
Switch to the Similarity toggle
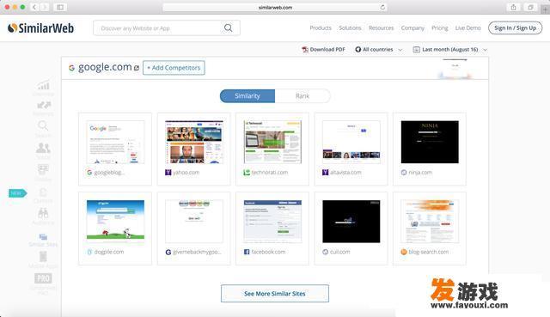click(x=247, y=95)
